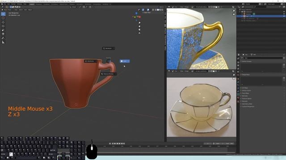
Task: Choose Rendered in the shading pie menu
Action: point(109,48)
